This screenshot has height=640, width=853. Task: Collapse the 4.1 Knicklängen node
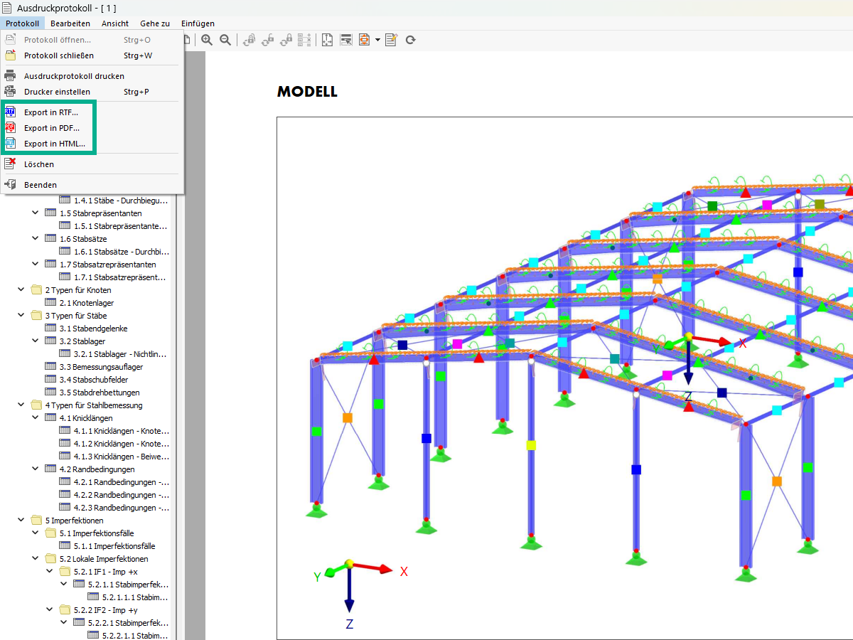pos(36,418)
